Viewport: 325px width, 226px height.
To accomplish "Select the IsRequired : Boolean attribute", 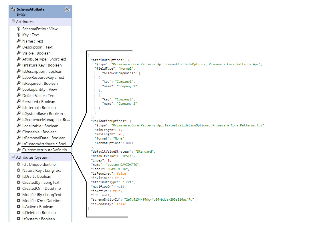I will 40,83.
